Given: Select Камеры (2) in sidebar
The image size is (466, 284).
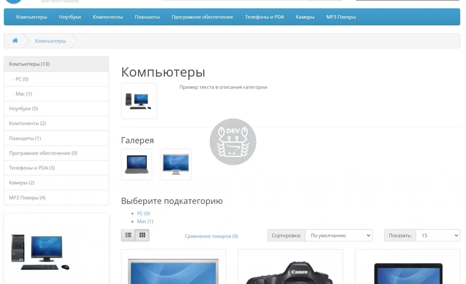Looking at the screenshot, I should pos(56,183).
